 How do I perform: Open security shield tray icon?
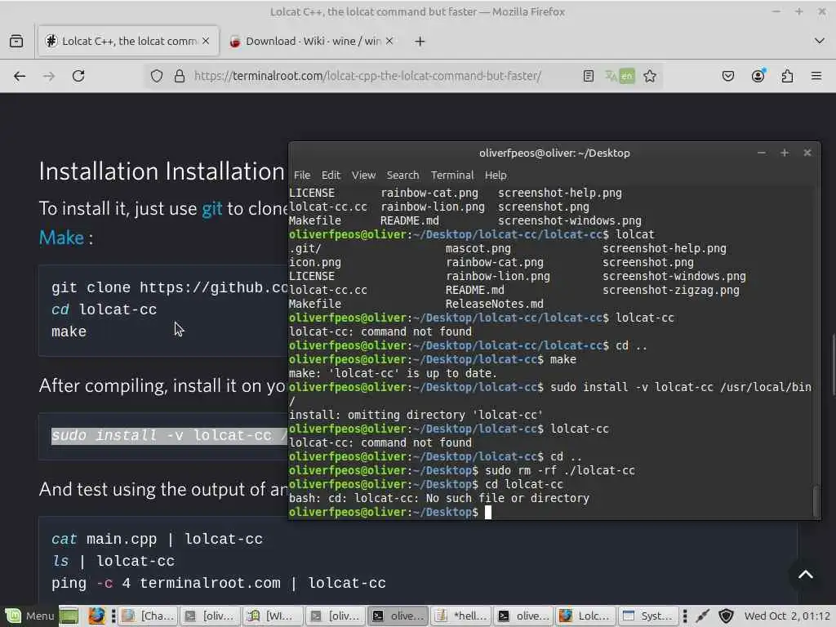pos(726,616)
